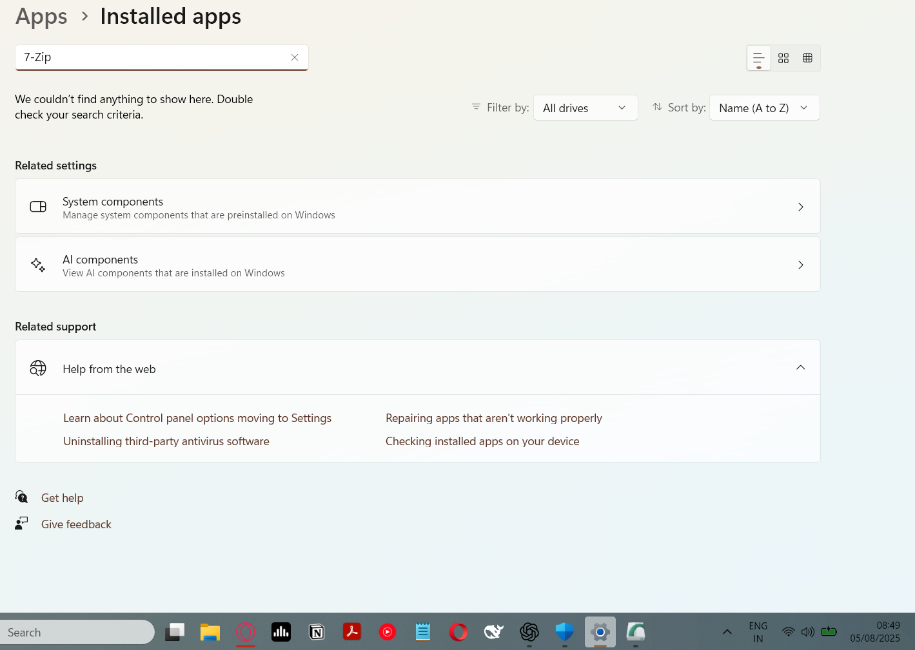
Task: Click the Help from the web globe icon
Action: [38, 368]
